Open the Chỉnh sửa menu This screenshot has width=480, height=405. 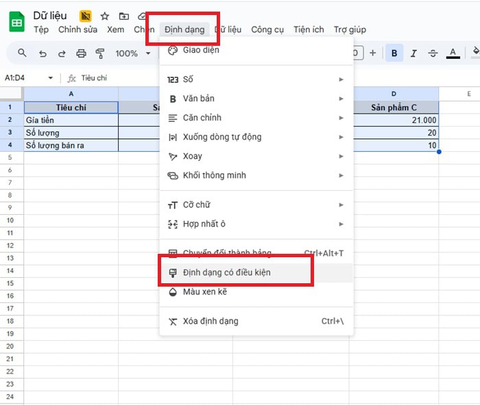click(x=77, y=29)
